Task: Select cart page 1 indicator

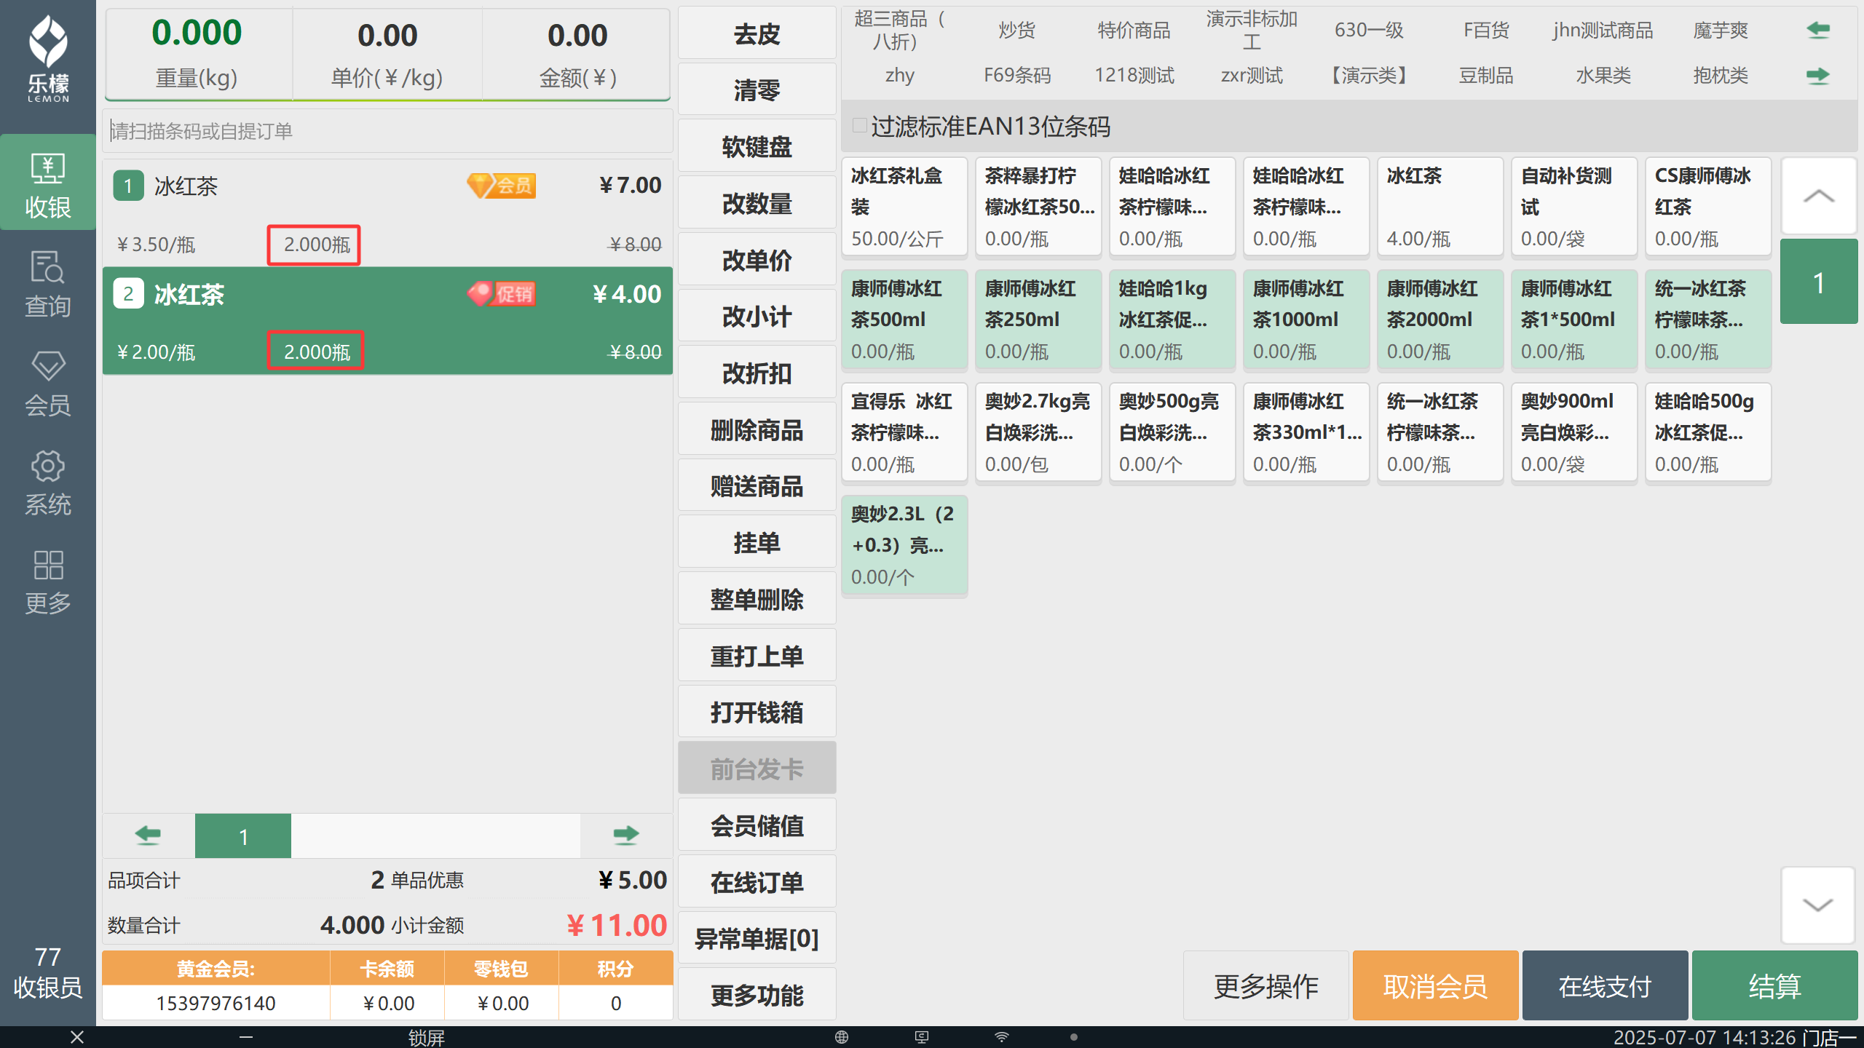Action: (x=243, y=836)
